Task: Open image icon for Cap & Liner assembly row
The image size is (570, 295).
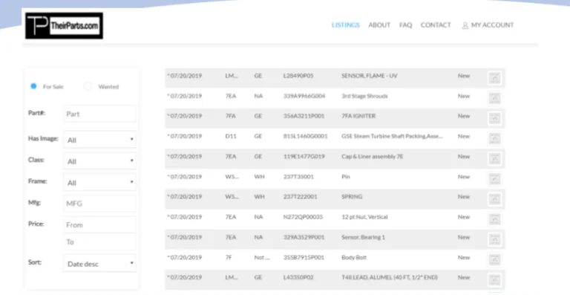Action: [495, 158]
